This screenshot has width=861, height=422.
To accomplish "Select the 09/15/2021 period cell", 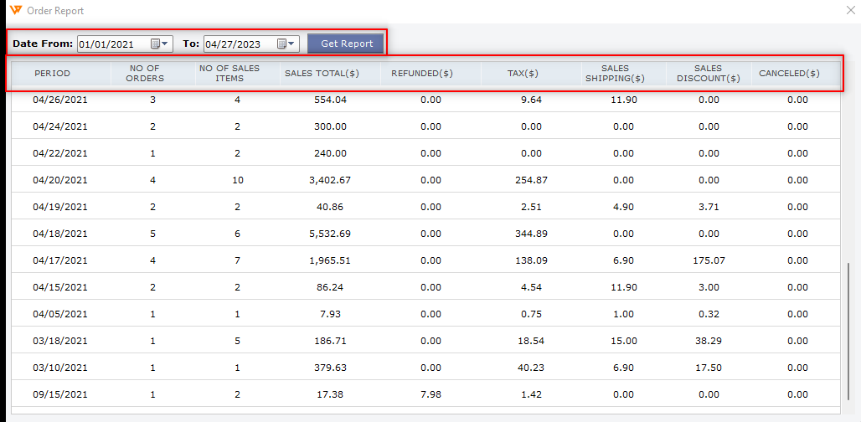I will pos(59,394).
